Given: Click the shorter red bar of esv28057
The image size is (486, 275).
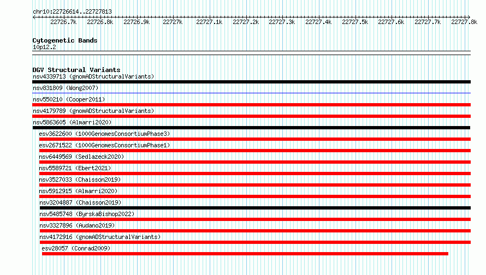Looking at the screenshot, I should (x=245, y=254).
